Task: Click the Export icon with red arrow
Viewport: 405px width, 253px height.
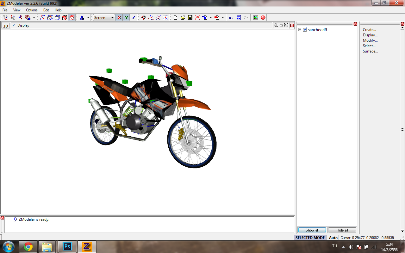Action: 217,18
